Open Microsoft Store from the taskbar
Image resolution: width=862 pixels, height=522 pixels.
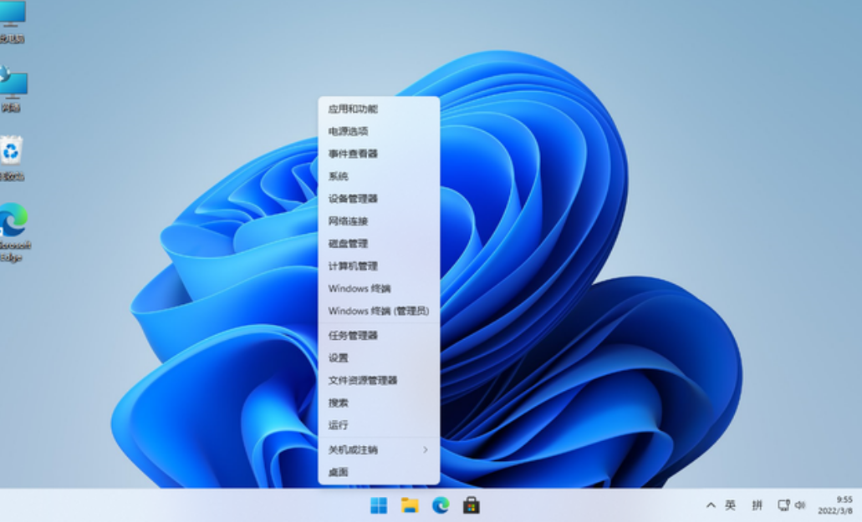[x=472, y=505]
